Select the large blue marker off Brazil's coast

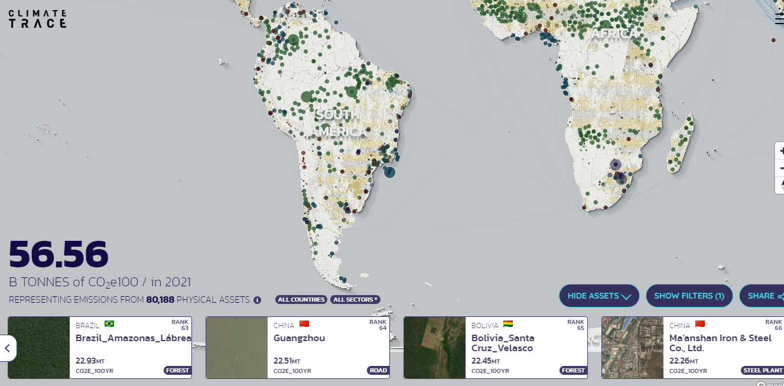[389, 172]
